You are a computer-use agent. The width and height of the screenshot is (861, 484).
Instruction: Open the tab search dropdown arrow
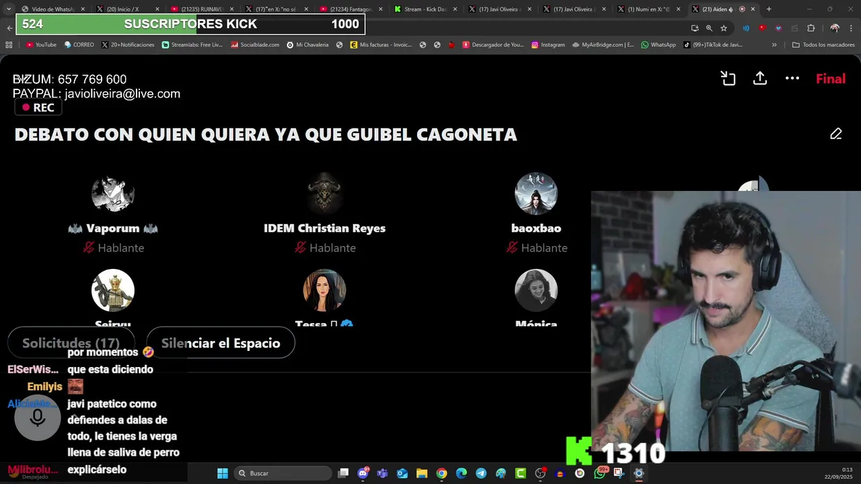point(8,9)
